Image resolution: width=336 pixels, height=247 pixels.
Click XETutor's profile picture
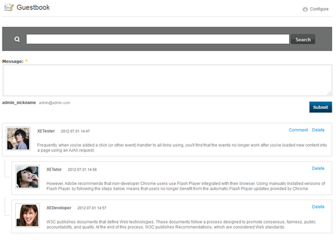(x=28, y=177)
